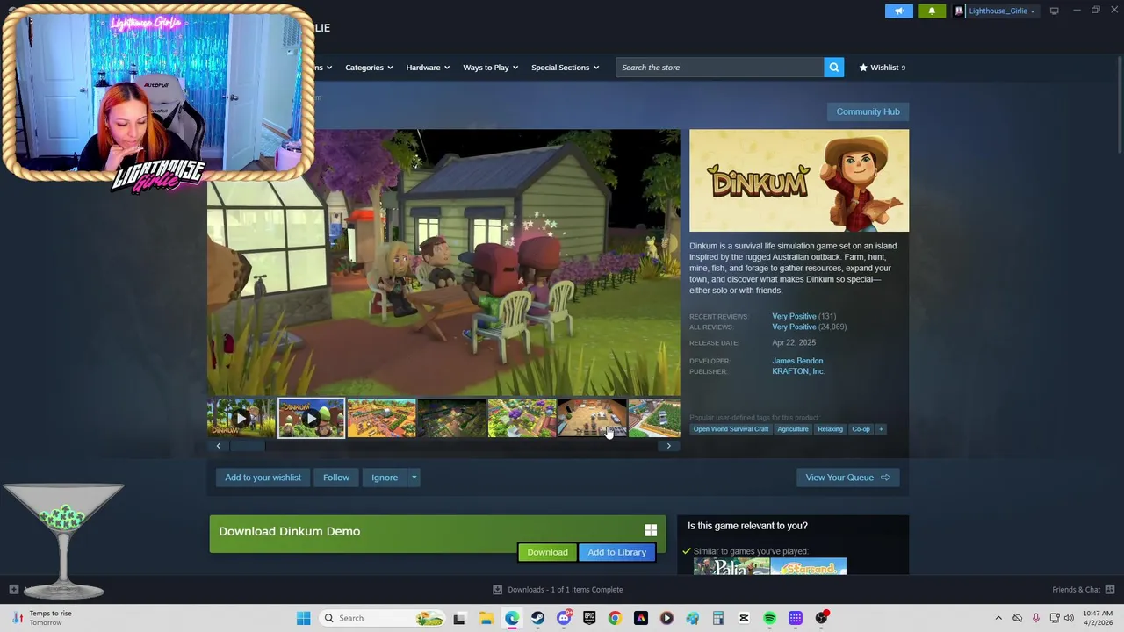Open the Community Hub

point(868,111)
